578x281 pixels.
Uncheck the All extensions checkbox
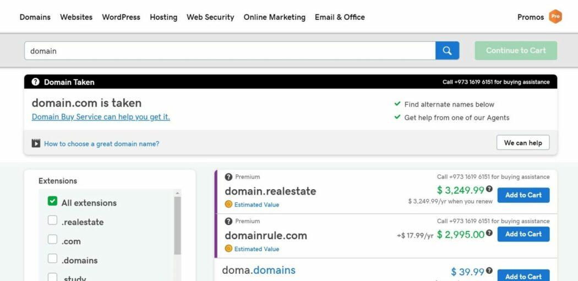52,202
